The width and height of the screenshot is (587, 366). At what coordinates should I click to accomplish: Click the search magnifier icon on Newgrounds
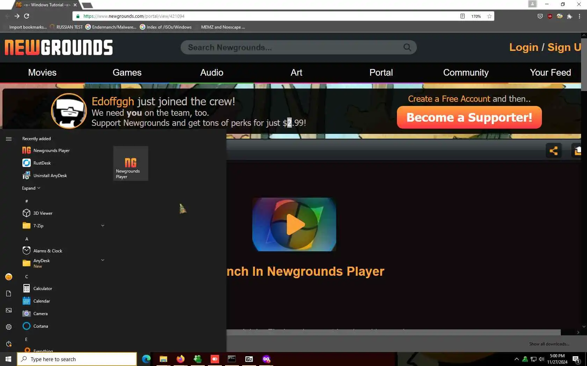coord(407,47)
